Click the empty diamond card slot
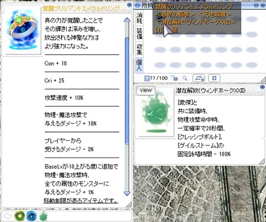The height and width of the screenshot is (222, 266). point(7,216)
